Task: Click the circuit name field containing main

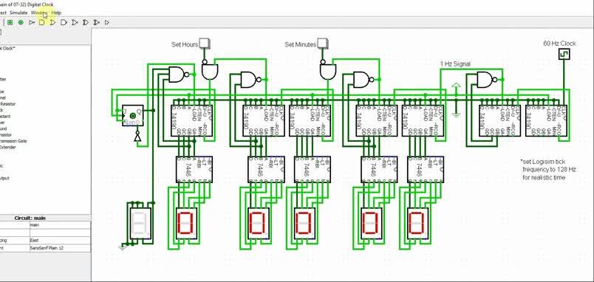Action: (60, 225)
